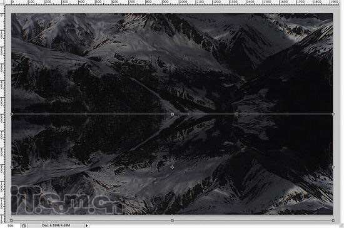Click the top-right transform corner handle
Screen dimensions: 344x228
[333, 114]
